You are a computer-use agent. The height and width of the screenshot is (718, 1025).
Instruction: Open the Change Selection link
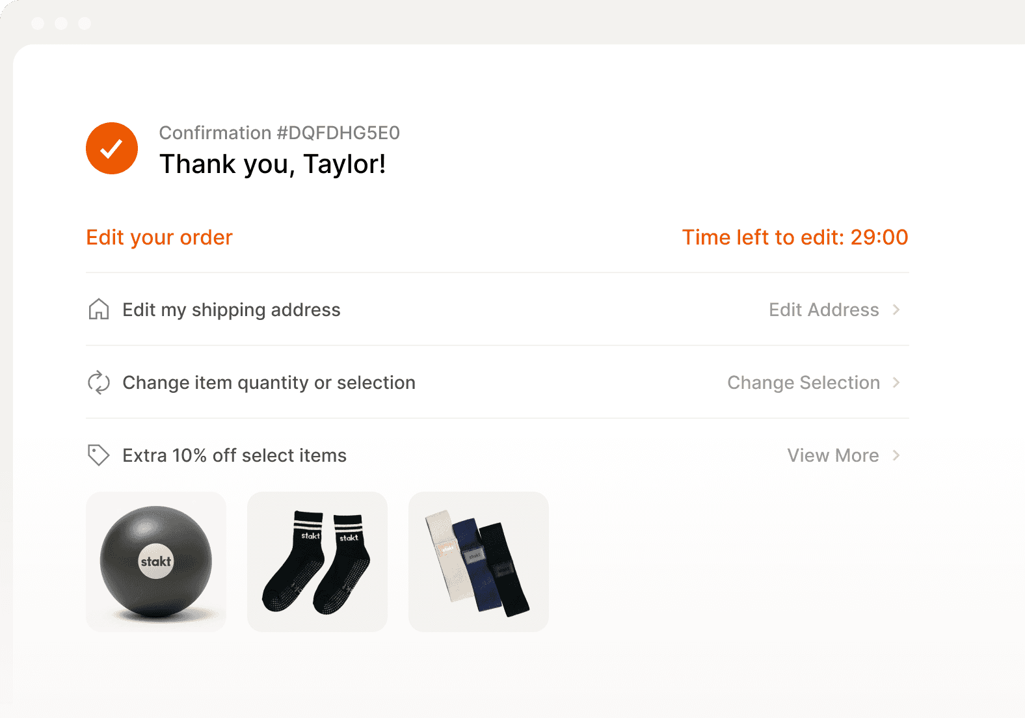tap(803, 382)
